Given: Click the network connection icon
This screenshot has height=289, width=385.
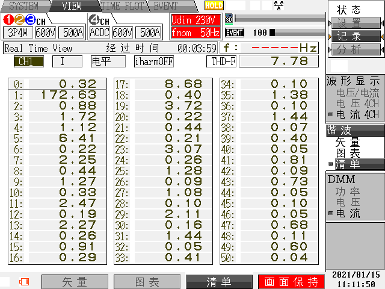Looking at the screenshot, I should tap(279, 5).
